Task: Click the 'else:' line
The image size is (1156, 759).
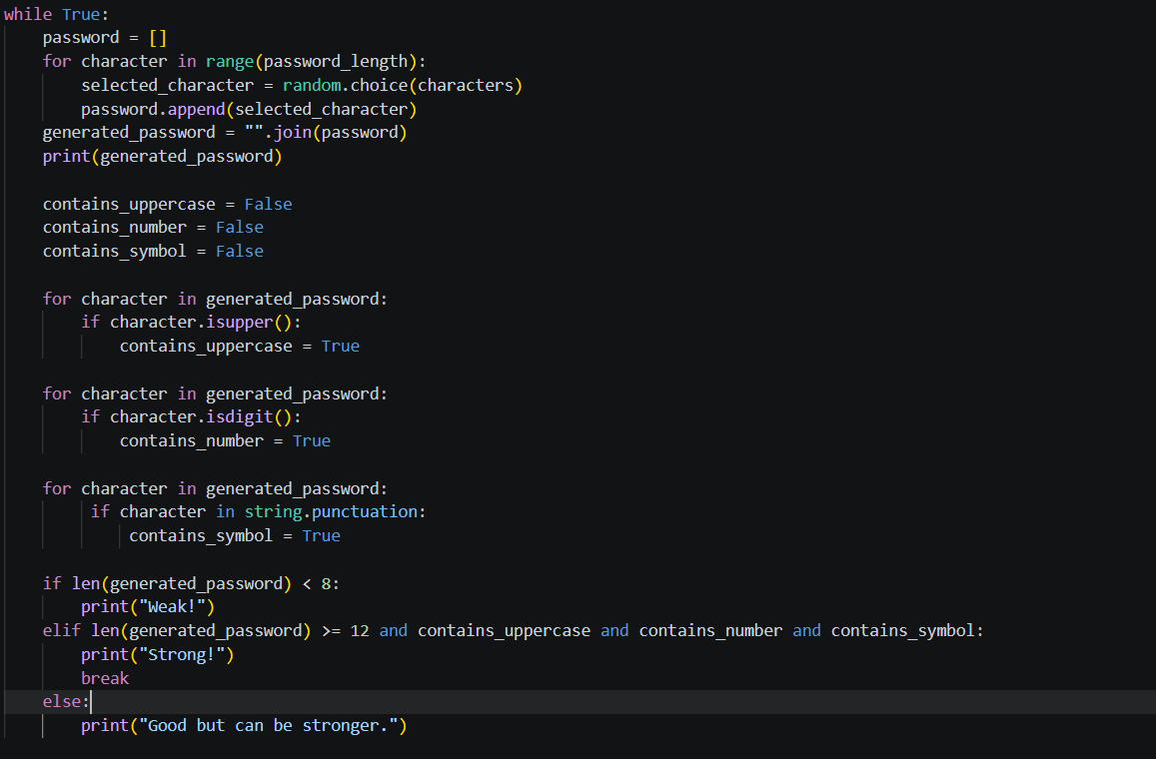Action: (66, 701)
